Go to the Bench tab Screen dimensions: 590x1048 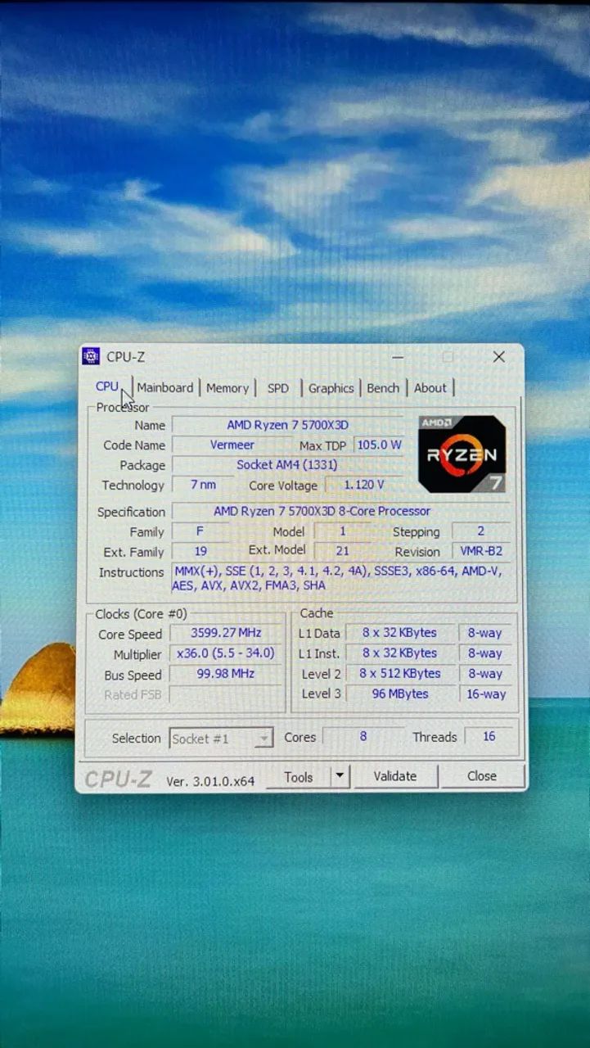coord(383,388)
